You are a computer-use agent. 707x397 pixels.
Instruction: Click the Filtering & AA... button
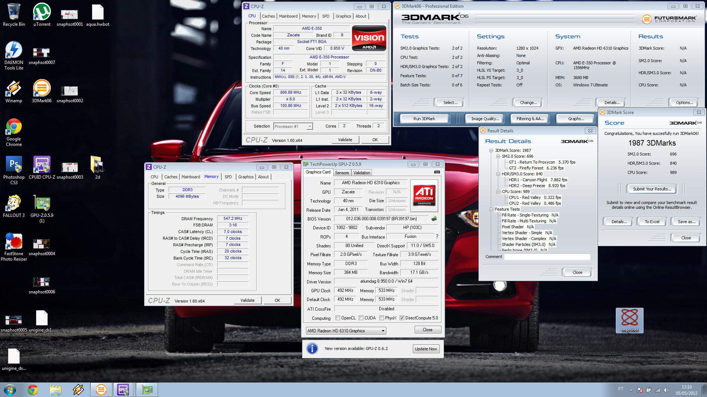(530, 119)
